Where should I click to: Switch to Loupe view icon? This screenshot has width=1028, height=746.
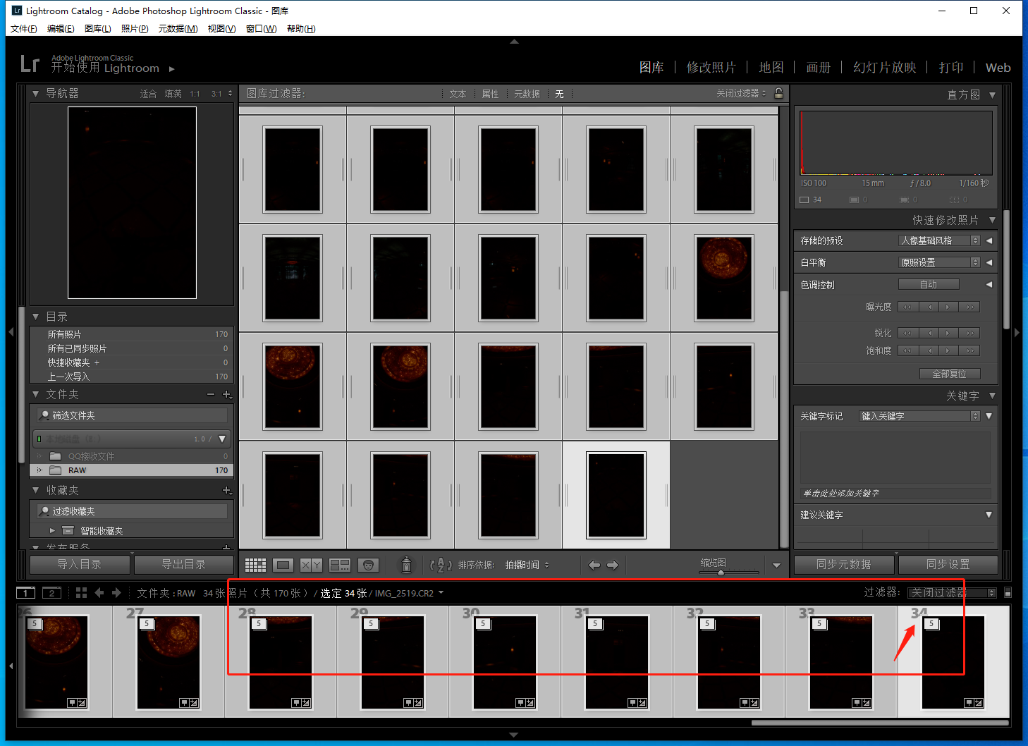[283, 565]
